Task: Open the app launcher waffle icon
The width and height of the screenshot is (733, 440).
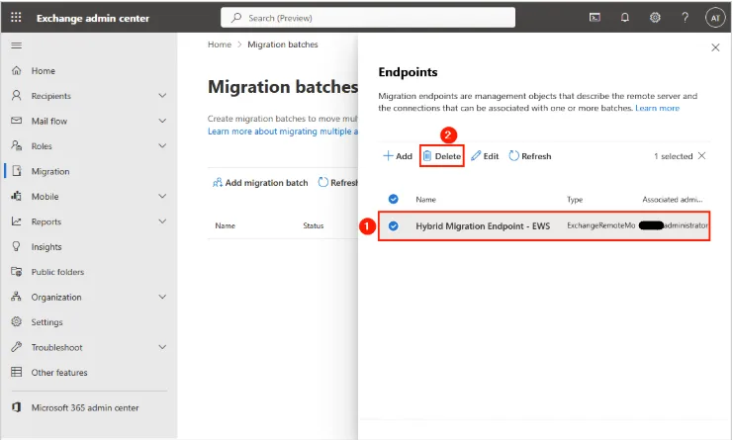Action: click(x=16, y=18)
